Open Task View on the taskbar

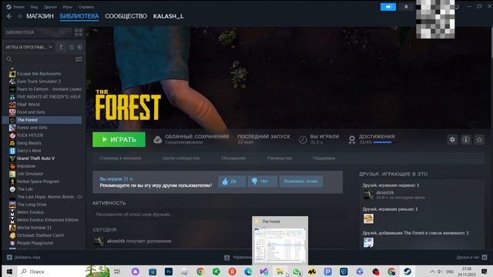tap(117, 272)
